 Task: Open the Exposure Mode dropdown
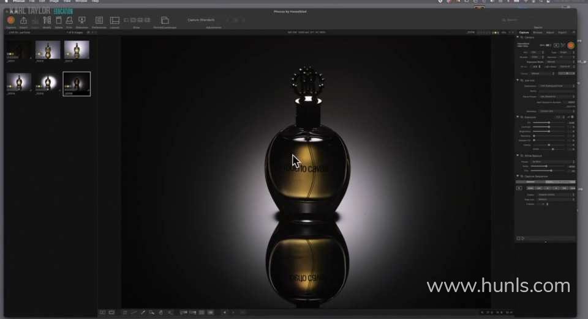click(x=560, y=62)
